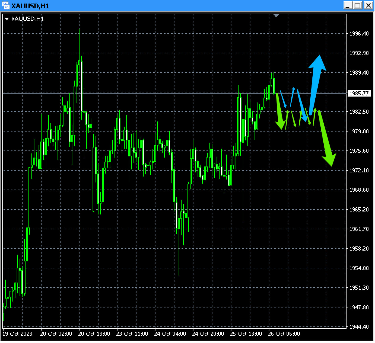Image resolution: width=375 pixels, height=343 pixels.
Task: Minimize the XAUUSD,H1 chart window
Action: pos(348,5)
